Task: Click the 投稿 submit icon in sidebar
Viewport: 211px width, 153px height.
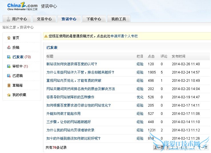Action: coord(9,48)
